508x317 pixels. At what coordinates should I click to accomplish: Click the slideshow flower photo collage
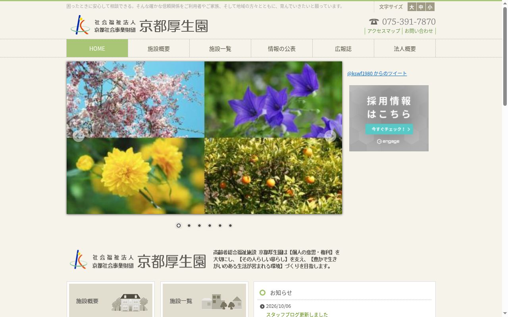[204, 137]
